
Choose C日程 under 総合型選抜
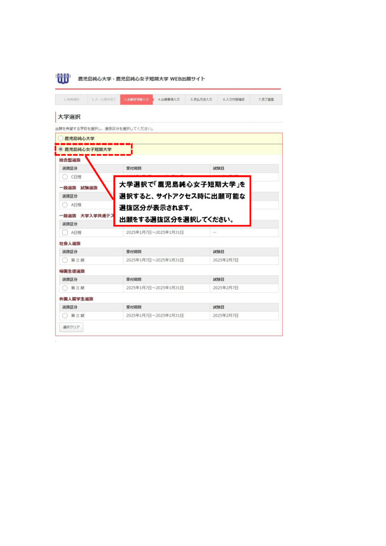65,177
